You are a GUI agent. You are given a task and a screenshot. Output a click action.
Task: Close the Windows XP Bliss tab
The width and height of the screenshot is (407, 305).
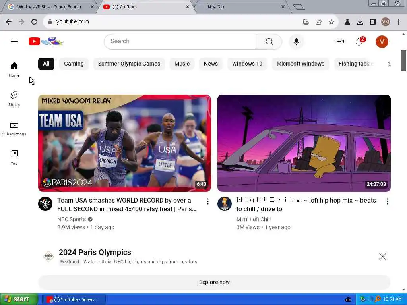point(92,7)
